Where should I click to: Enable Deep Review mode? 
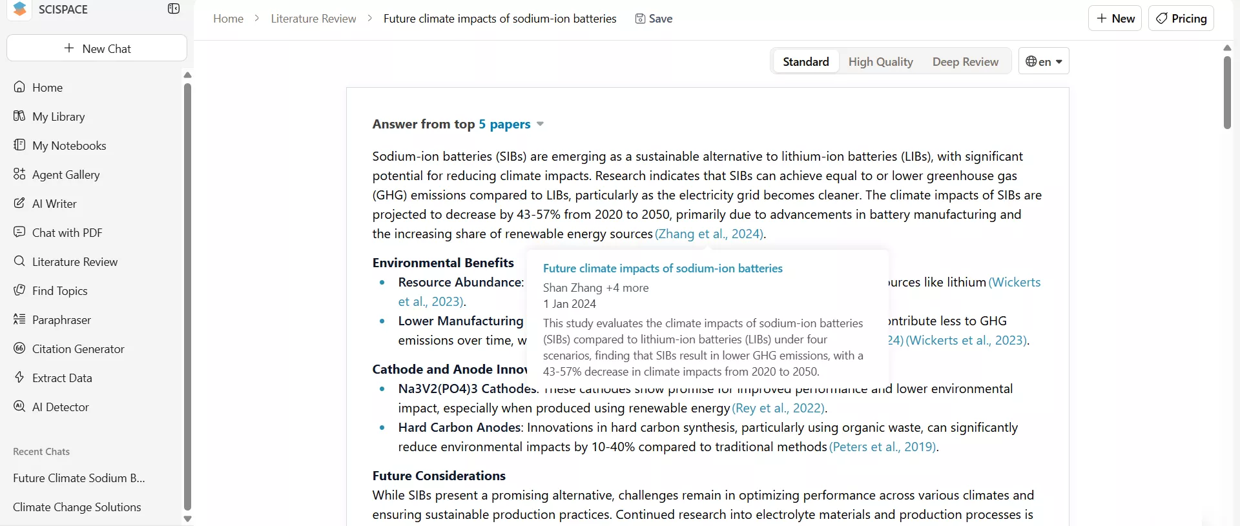[965, 61]
